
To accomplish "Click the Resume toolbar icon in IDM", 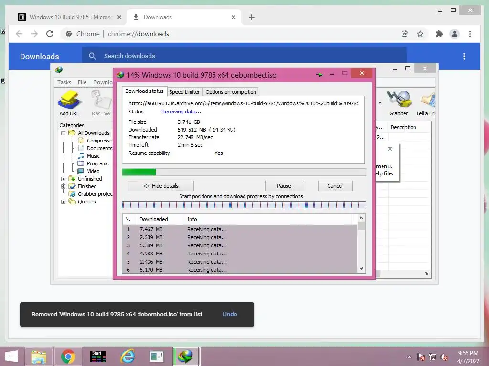I will point(101,103).
